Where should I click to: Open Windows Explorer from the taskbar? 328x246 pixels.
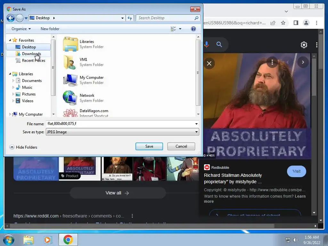29,240
